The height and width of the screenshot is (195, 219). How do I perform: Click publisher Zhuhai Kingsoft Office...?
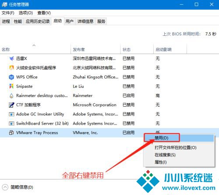coord(95,77)
